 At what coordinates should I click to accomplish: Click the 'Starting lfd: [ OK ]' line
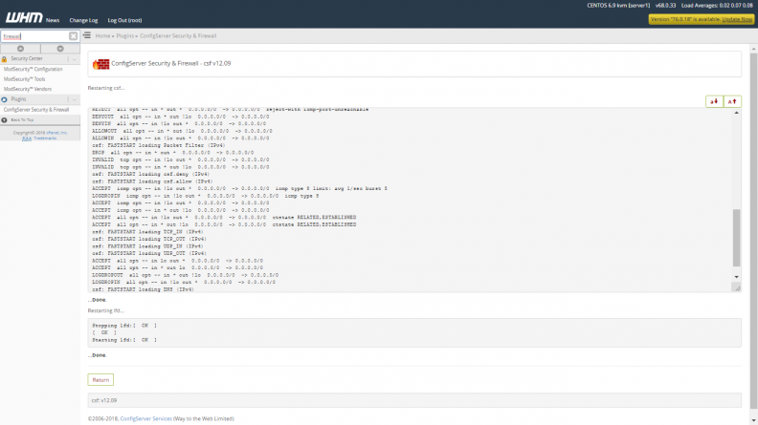coord(124,340)
